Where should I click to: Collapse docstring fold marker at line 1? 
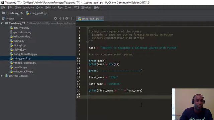click(x=88, y=28)
